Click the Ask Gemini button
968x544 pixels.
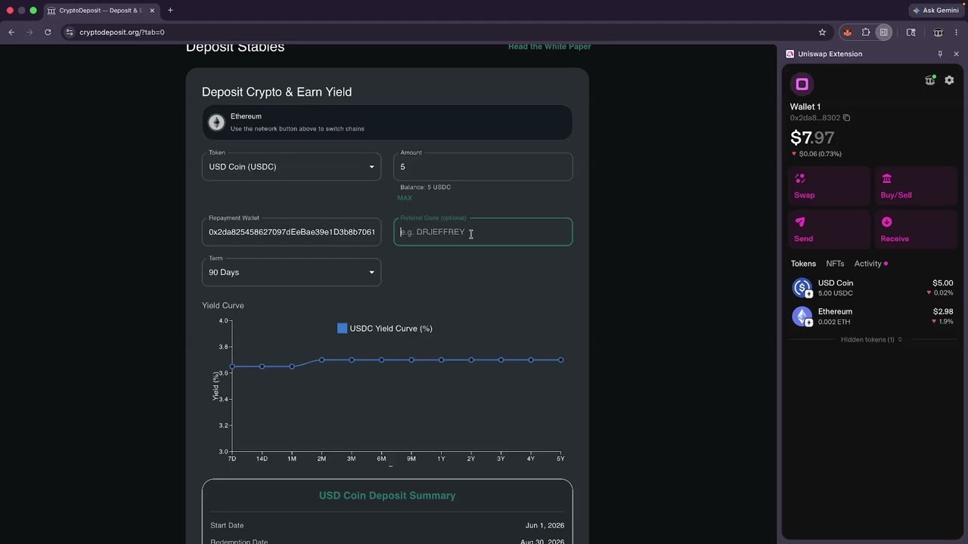click(936, 11)
